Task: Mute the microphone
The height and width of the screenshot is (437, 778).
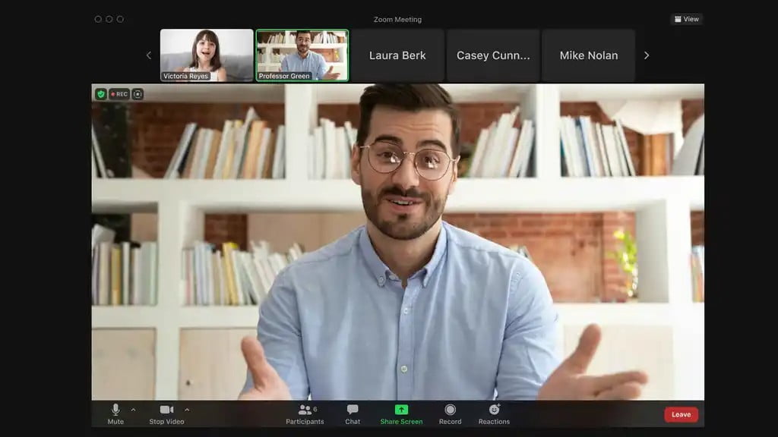Action: pyautogui.click(x=115, y=413)
